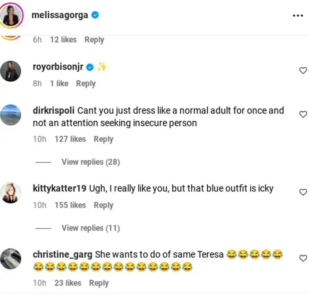Image resolution: width=309 pixels, height=295 pixels.
Task: Reply to dirkrispoli's comment
Action: point(104,139)
